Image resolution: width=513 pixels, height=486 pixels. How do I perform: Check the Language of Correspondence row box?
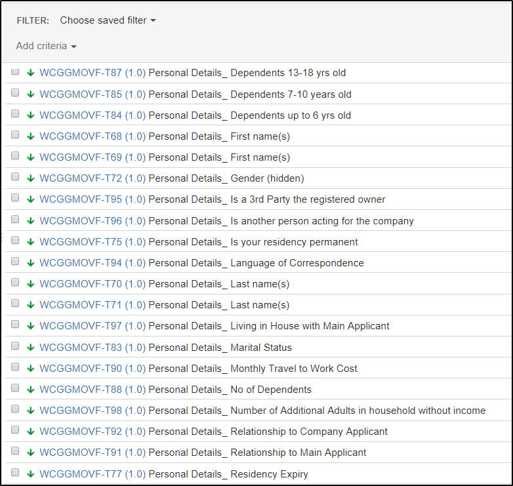pos(15,261)
